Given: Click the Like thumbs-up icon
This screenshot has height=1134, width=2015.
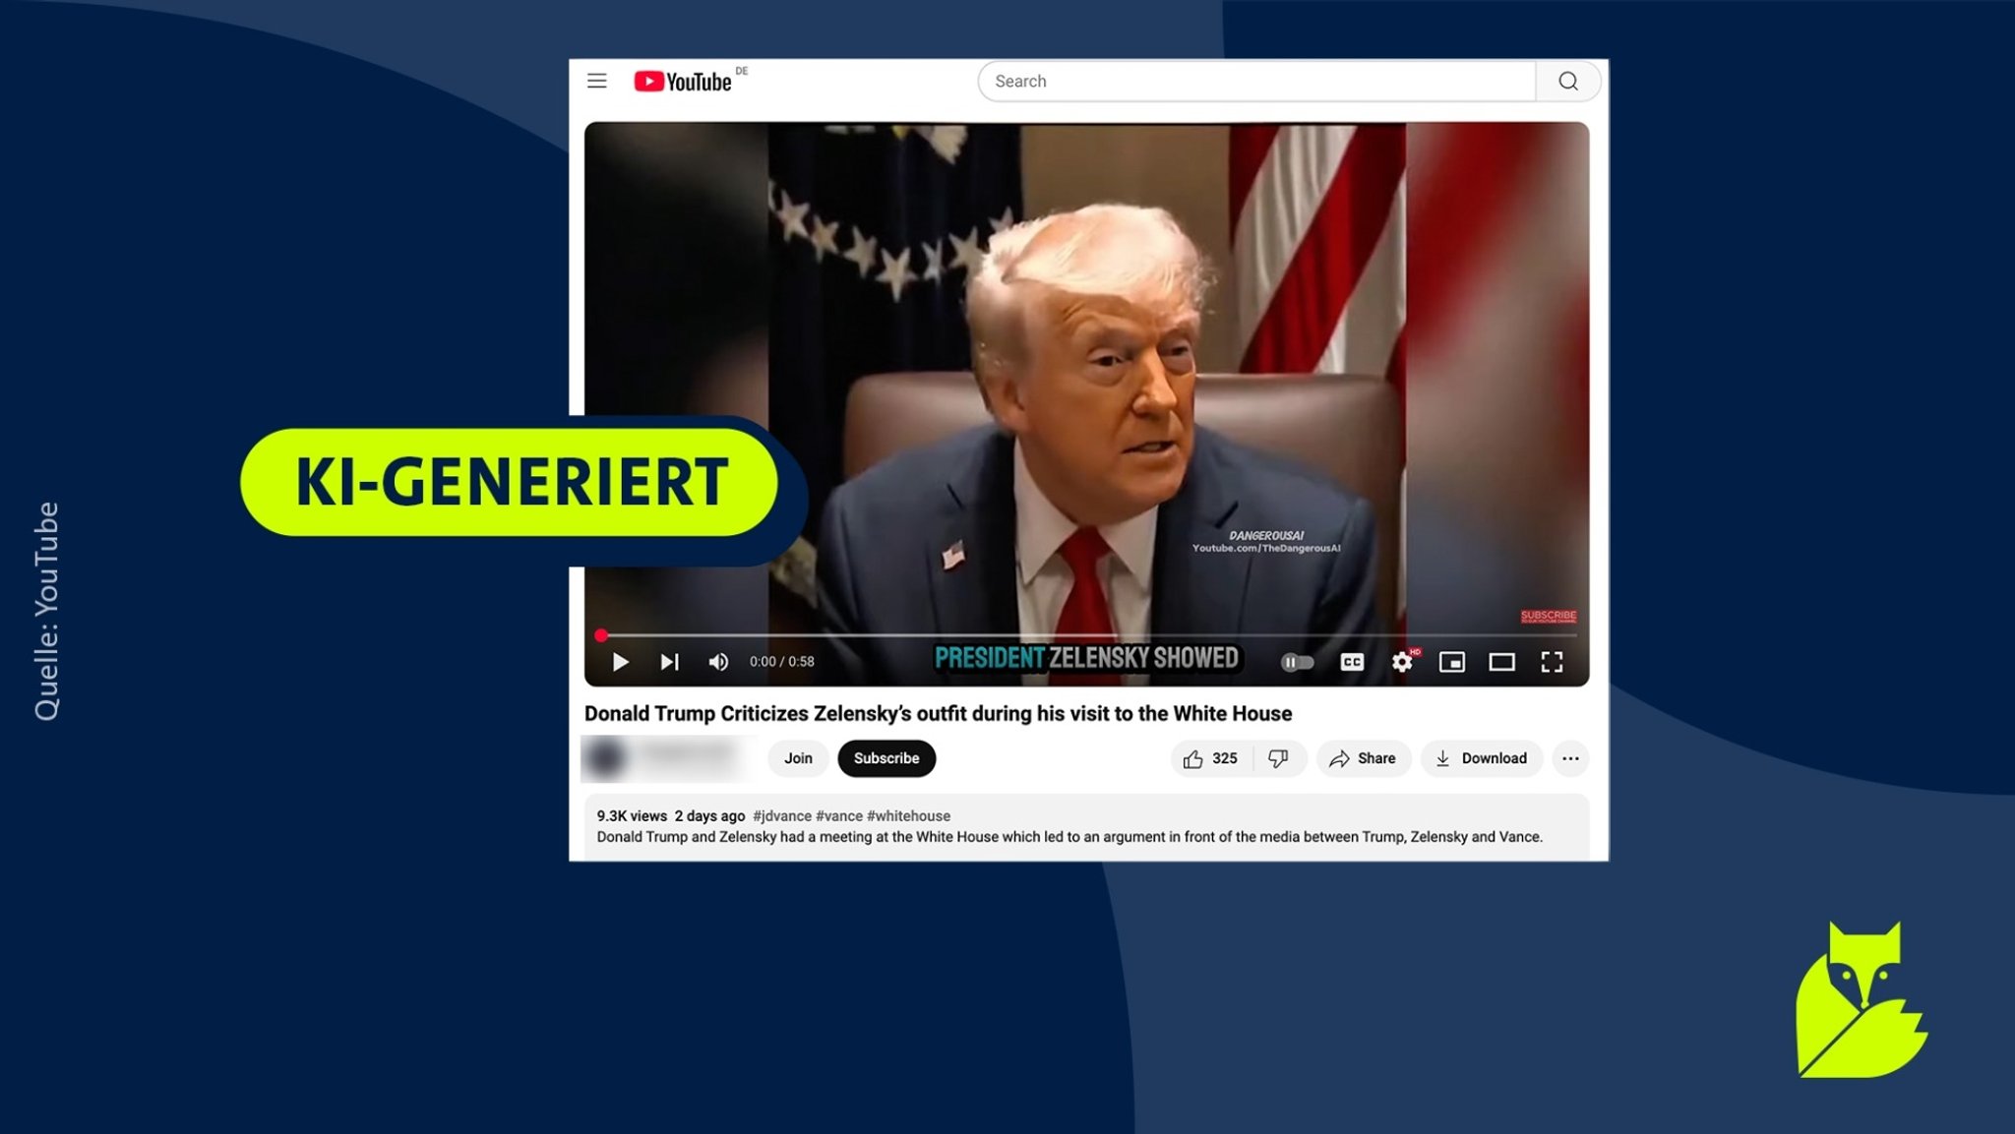Looking at the screenshot, I should [1192, 758].
